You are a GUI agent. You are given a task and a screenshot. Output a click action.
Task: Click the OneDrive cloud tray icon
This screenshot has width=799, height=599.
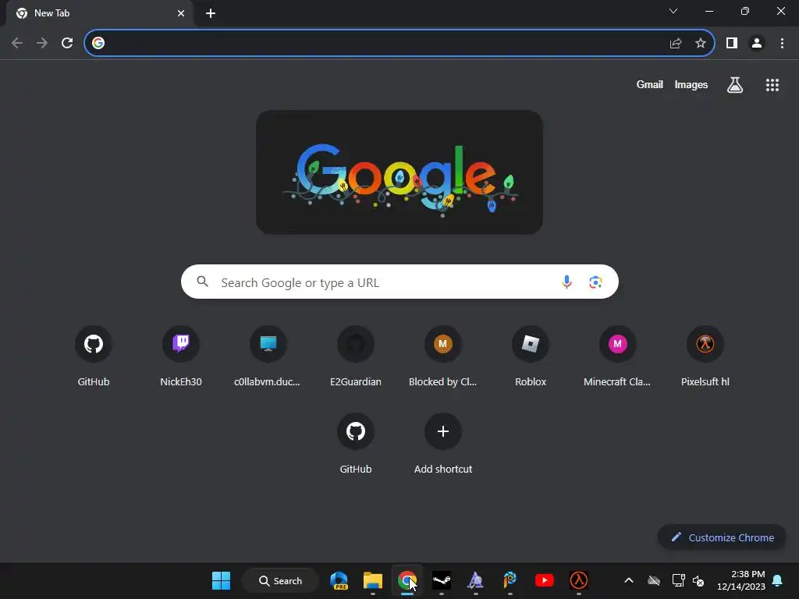[654, 580]
